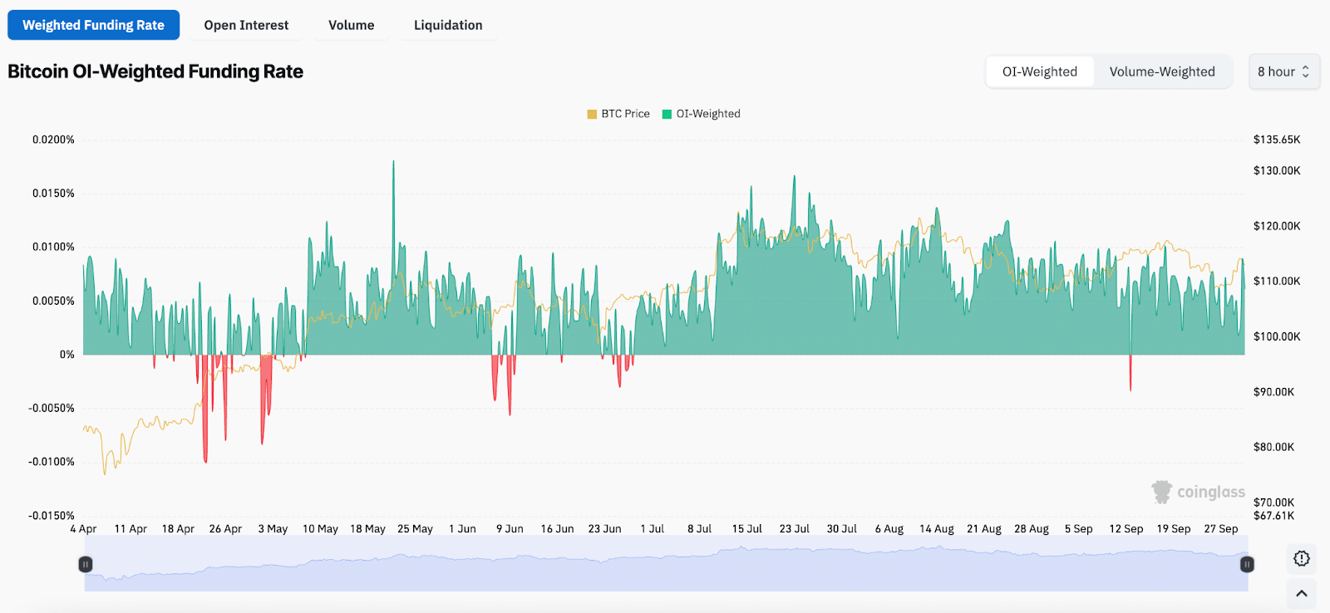This screenshot has height=613, width=1330.
Task: Click the up-down arrows on 8 hour selector
Action: [x=1306, y=71]
